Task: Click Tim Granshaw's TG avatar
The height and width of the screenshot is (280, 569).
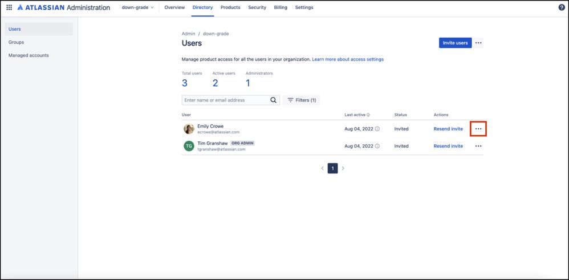Action: coord(189,146)
